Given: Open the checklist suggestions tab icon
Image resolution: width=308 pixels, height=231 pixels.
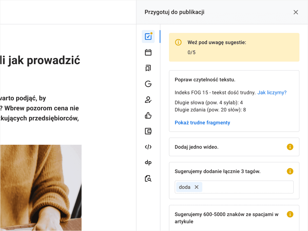Looking at the screenshot, I should pos(148,36).
